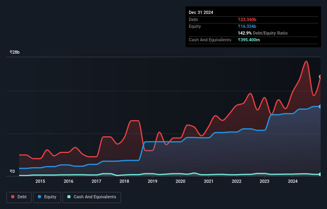Click Cash And Equivalents tooltip label
This screenshot has height=209, width=327.
pos(210,40)
